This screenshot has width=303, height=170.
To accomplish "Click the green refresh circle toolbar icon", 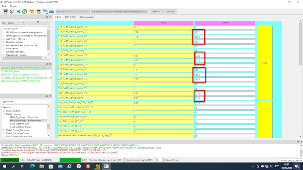I will tap(25, 12).
